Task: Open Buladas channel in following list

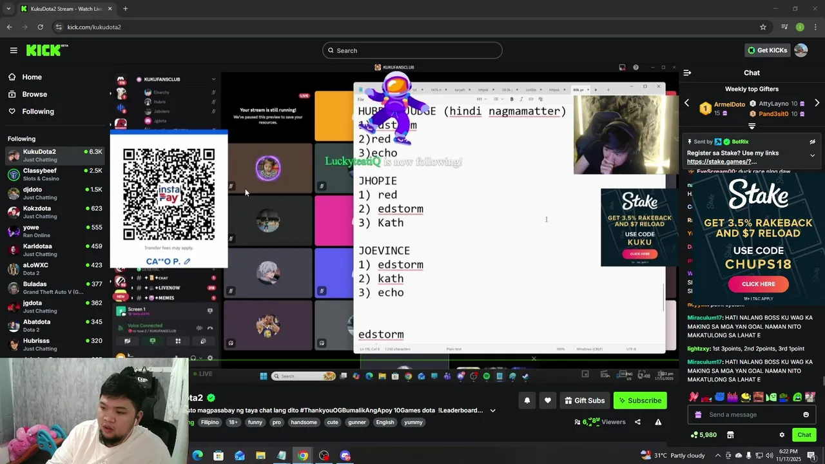Action: 55,287
